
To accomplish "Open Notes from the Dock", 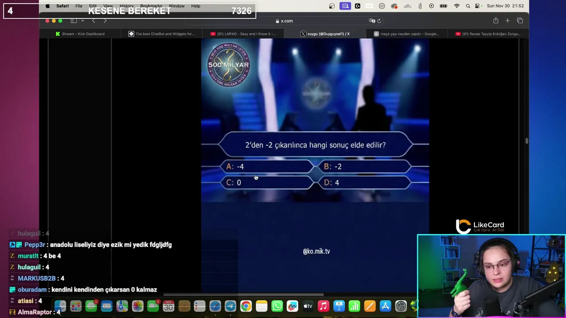I will [261, 306].
